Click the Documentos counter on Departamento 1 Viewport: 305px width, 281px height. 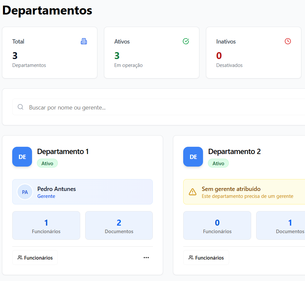pyautogui.click(x=119, y=226)
